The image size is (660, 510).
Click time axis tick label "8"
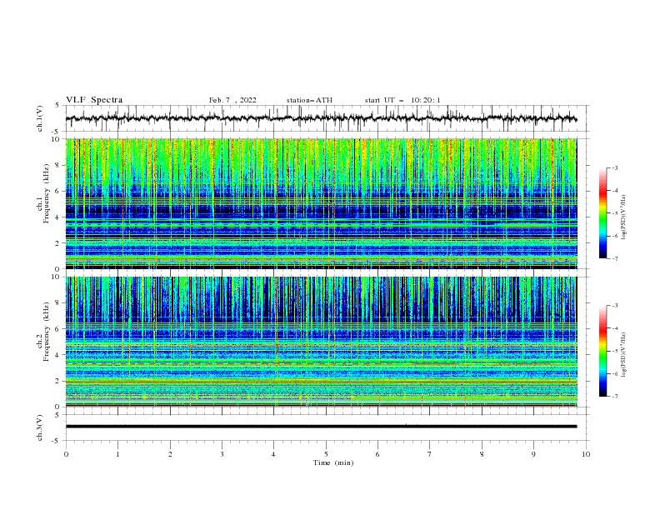[x=482, y=454]
